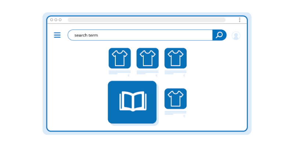Open the hamburger menu icon
This screenshot has height=147, width=294.
click(x=57, y=35)
